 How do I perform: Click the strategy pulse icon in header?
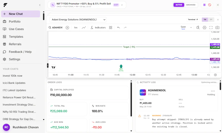53,5
